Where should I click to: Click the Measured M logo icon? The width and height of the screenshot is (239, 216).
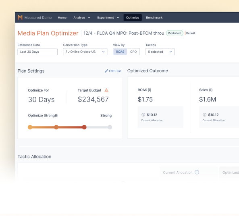(x=20, y=18)
